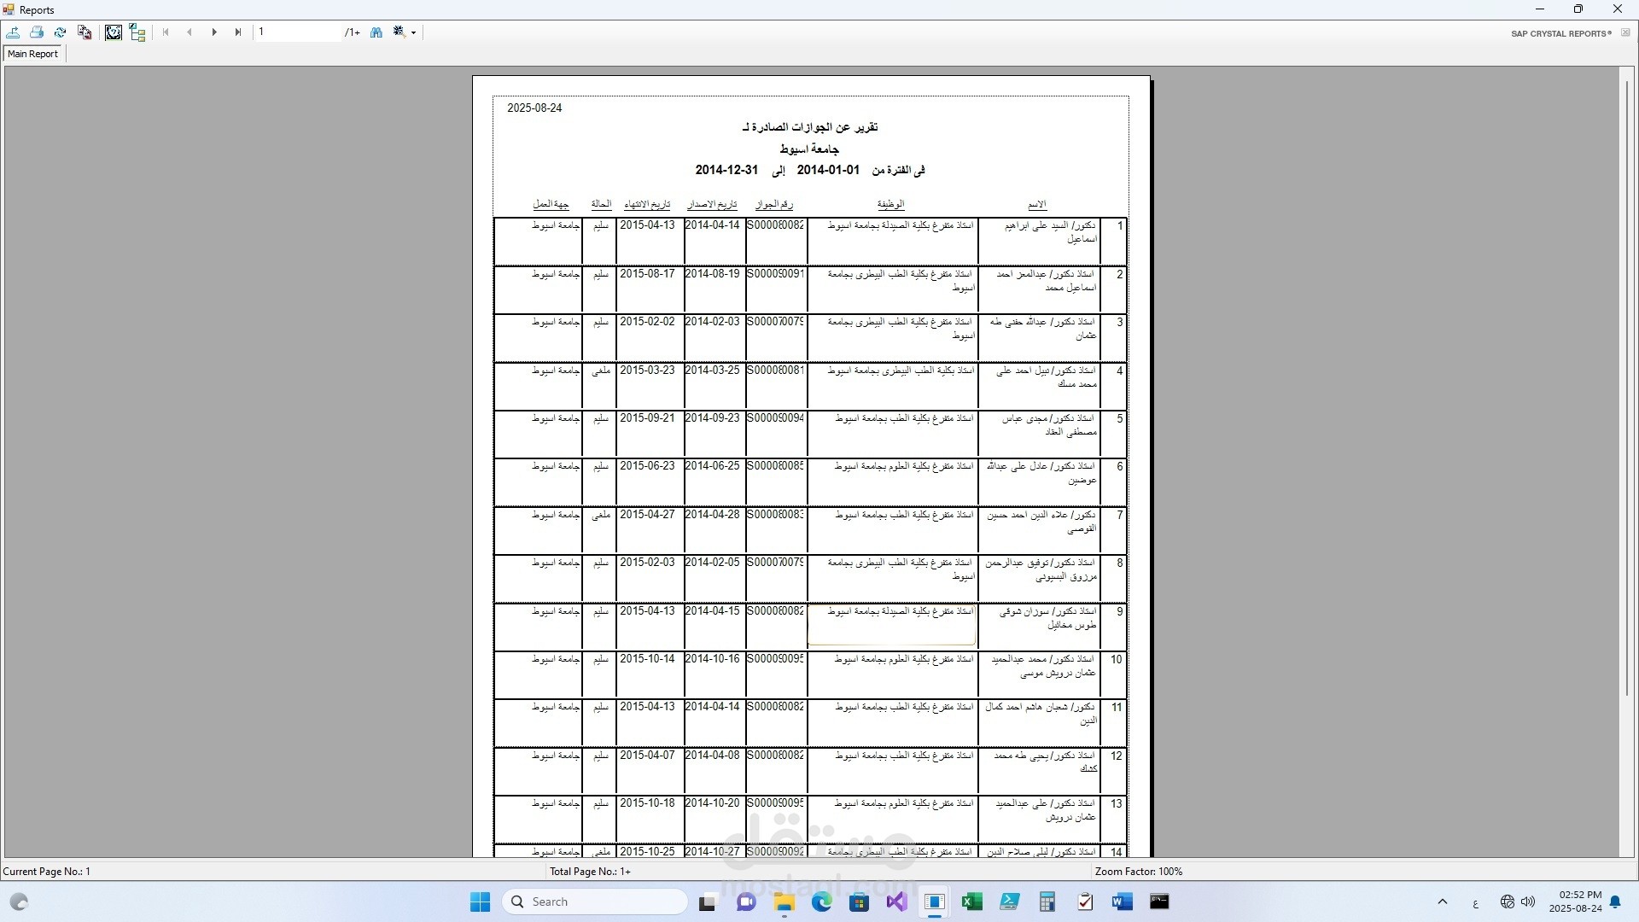Image resolution: width=1639 pixels, height=922 pixels.
Task: Click issue date 2014-09-23 in row 5
Action: click(712, 418)
